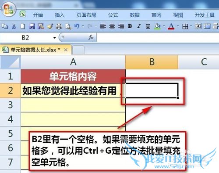Click the Merge and Center icon
This screenshot has height=173, width=219.
tap(198, 26)
